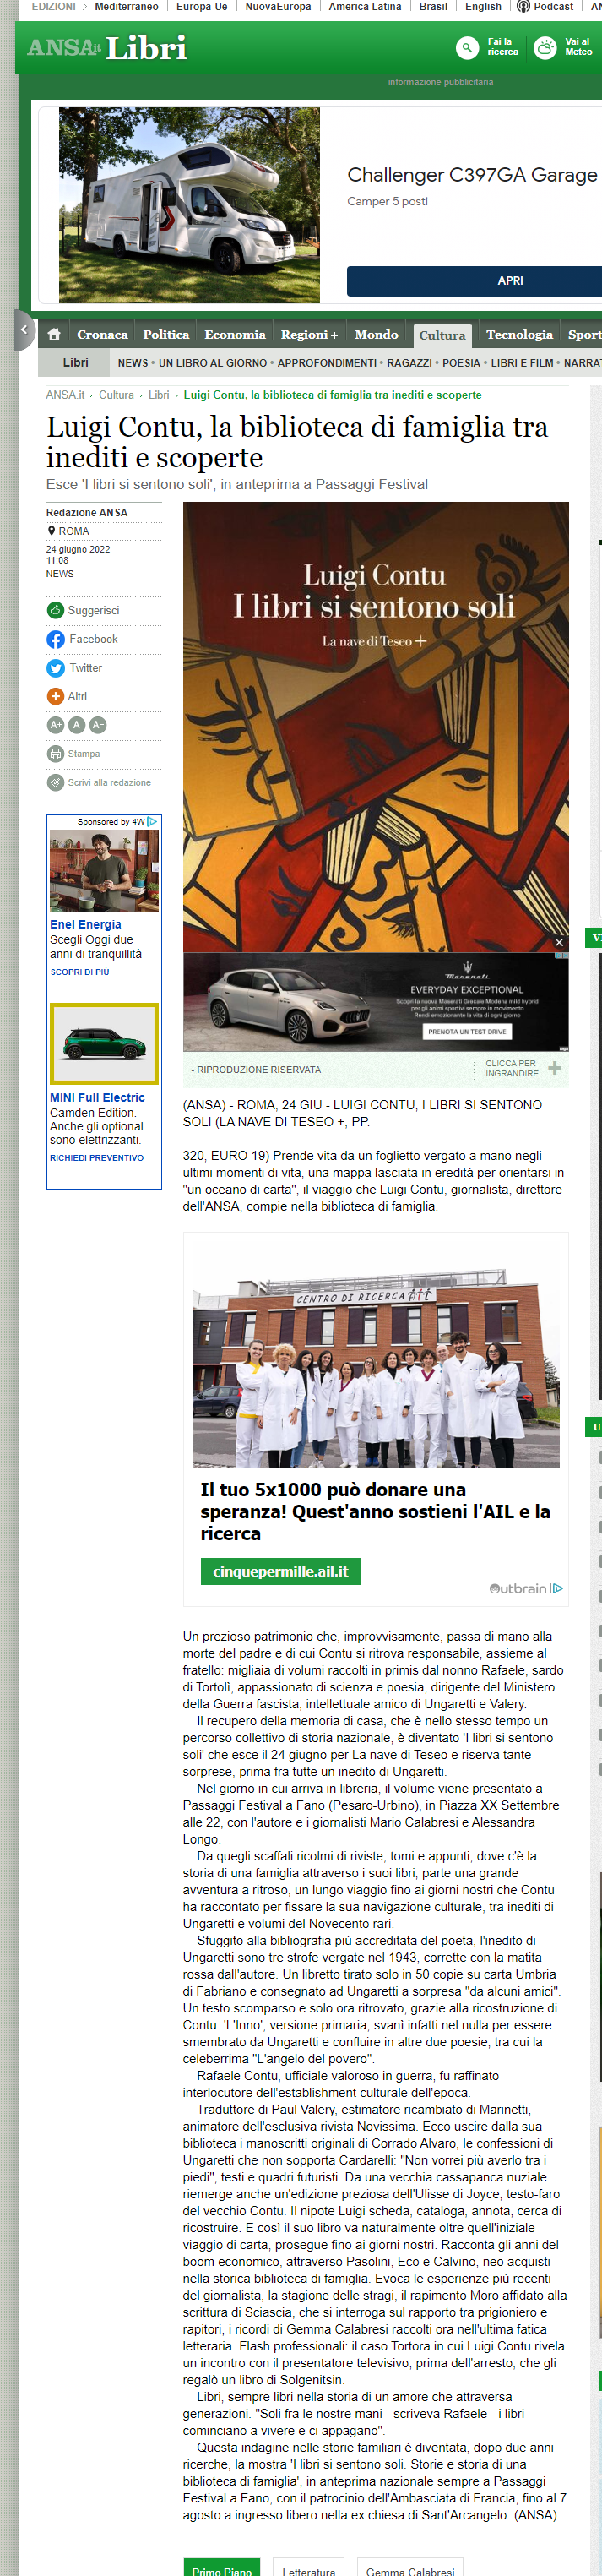Click Libri breadcrumb link
Screen dimensions: 602x2576
pos(159,395)
